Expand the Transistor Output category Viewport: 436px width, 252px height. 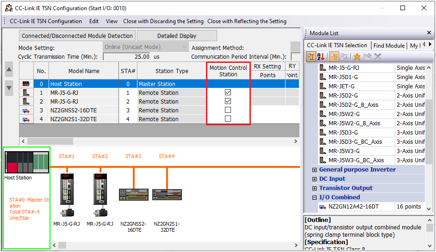(314, 188)
